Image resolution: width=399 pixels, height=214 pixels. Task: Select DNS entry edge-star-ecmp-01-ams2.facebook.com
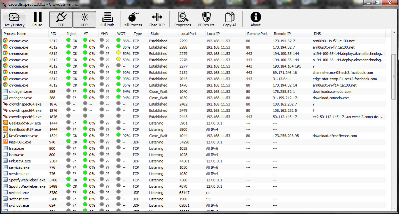pos(345,79)
